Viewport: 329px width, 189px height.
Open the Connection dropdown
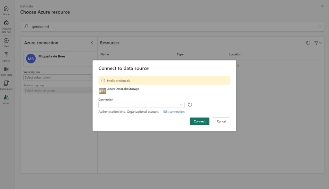(141, 105)
